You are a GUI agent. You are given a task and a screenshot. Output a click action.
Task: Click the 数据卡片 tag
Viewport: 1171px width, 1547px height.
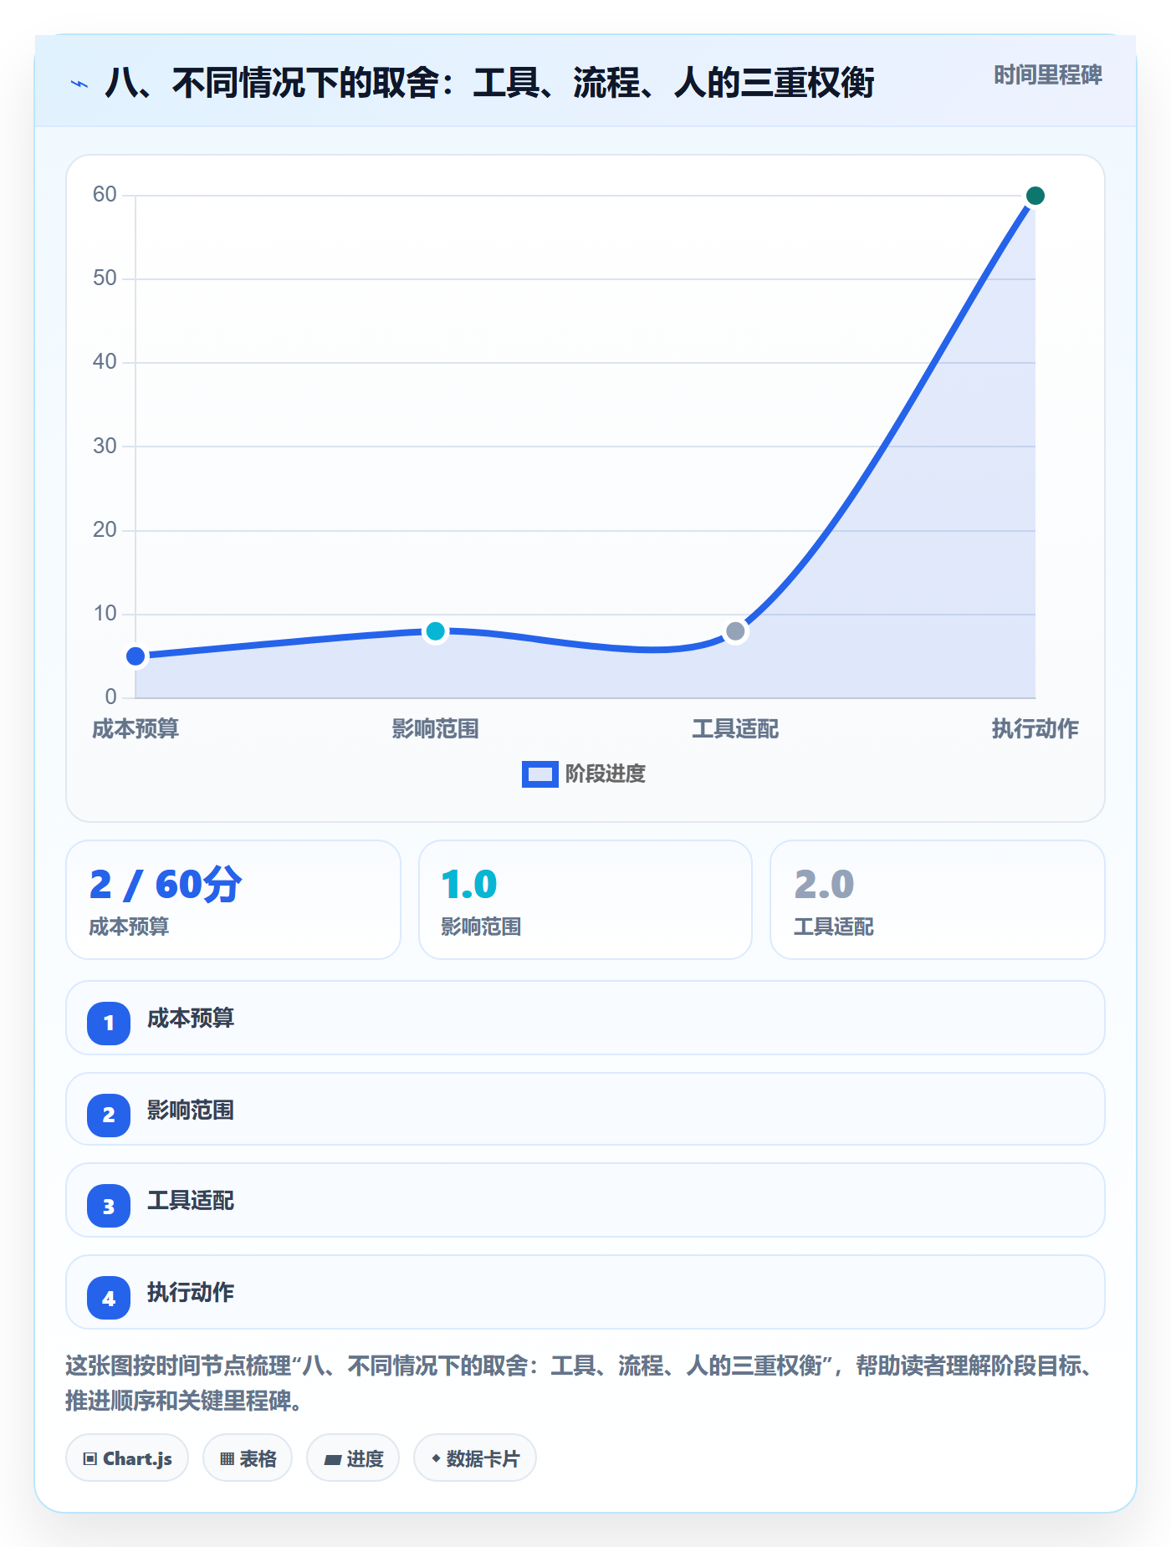click(475, 1458)
